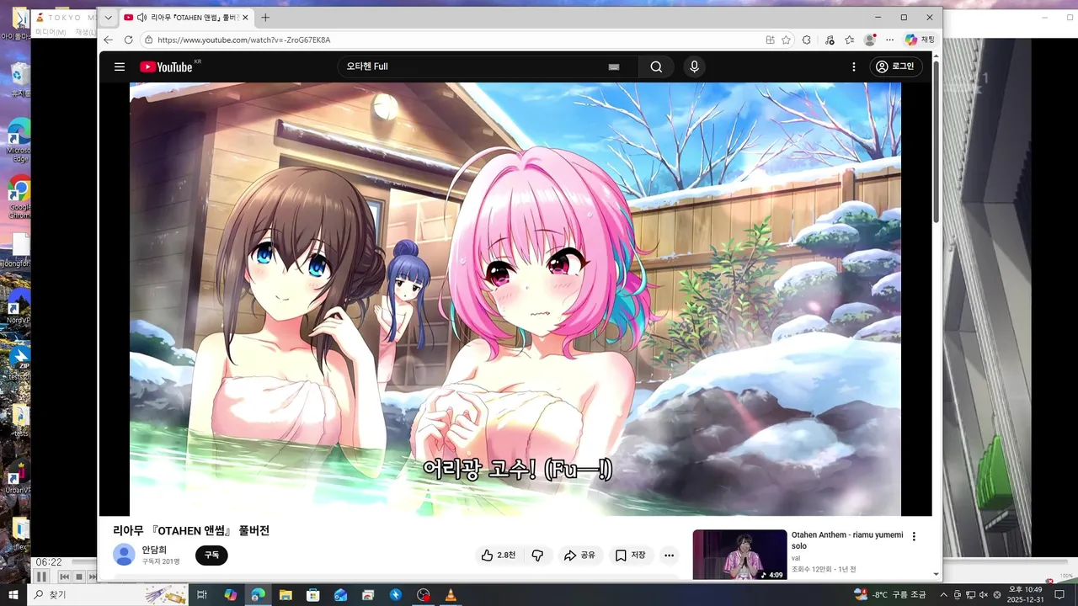Open the Edge favorites list icon
The height and width of the screenshot is (606, 1078).
point(850,40)
